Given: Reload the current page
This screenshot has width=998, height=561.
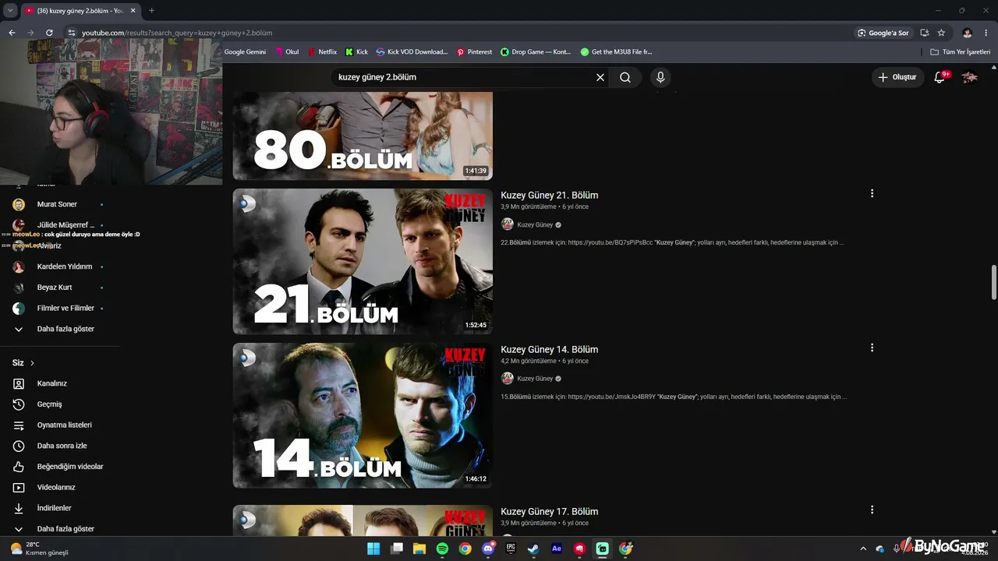Looking at the screenshot, I should click(49, 33).
